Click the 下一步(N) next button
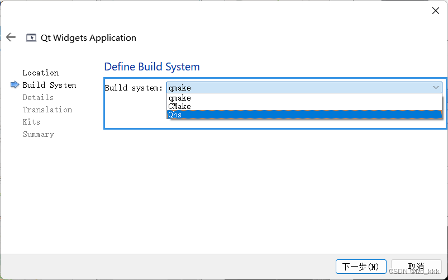Image resolution: width=448 pixels, height=280 pixels. click(x=361, y=267)
